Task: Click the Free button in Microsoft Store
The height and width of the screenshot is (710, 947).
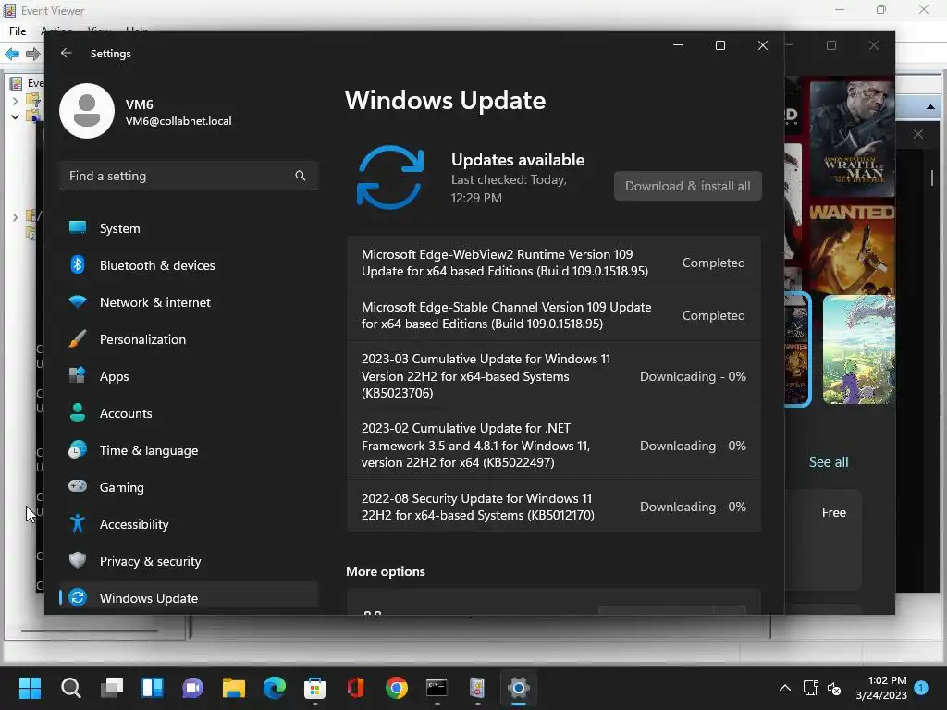Action: pos(834,512)
